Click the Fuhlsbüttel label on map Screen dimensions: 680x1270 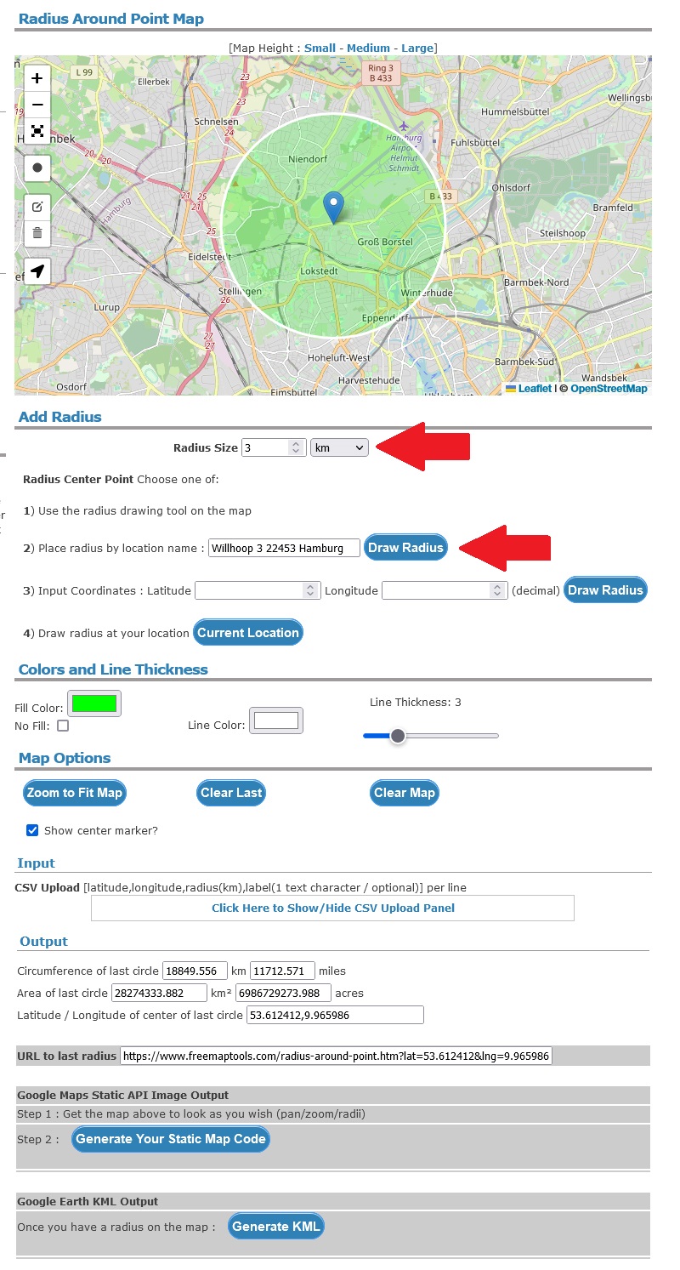pos(476,144)
